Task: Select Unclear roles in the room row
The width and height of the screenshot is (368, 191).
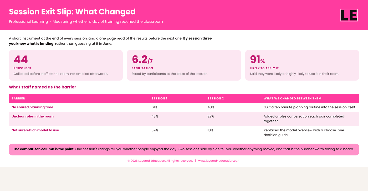Action: [184, 119]
